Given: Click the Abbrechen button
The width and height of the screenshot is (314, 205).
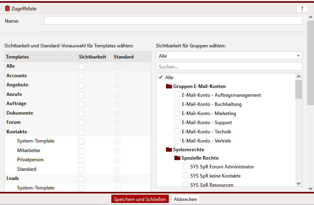Looking at the screenshot, I should coord(186,199).
